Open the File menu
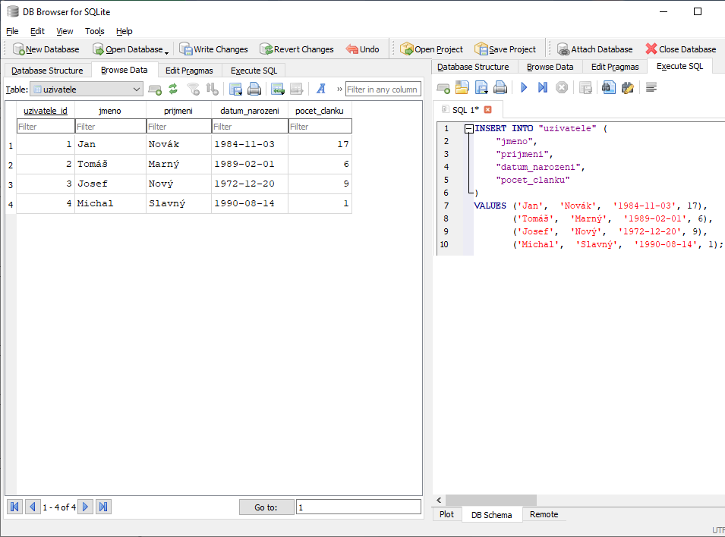This screenshot has height=537, width=725. point(12,31)
